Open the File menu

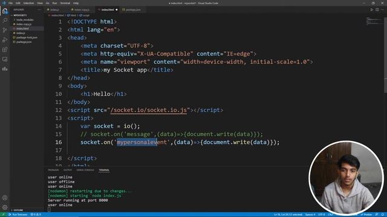click(10, 3)
